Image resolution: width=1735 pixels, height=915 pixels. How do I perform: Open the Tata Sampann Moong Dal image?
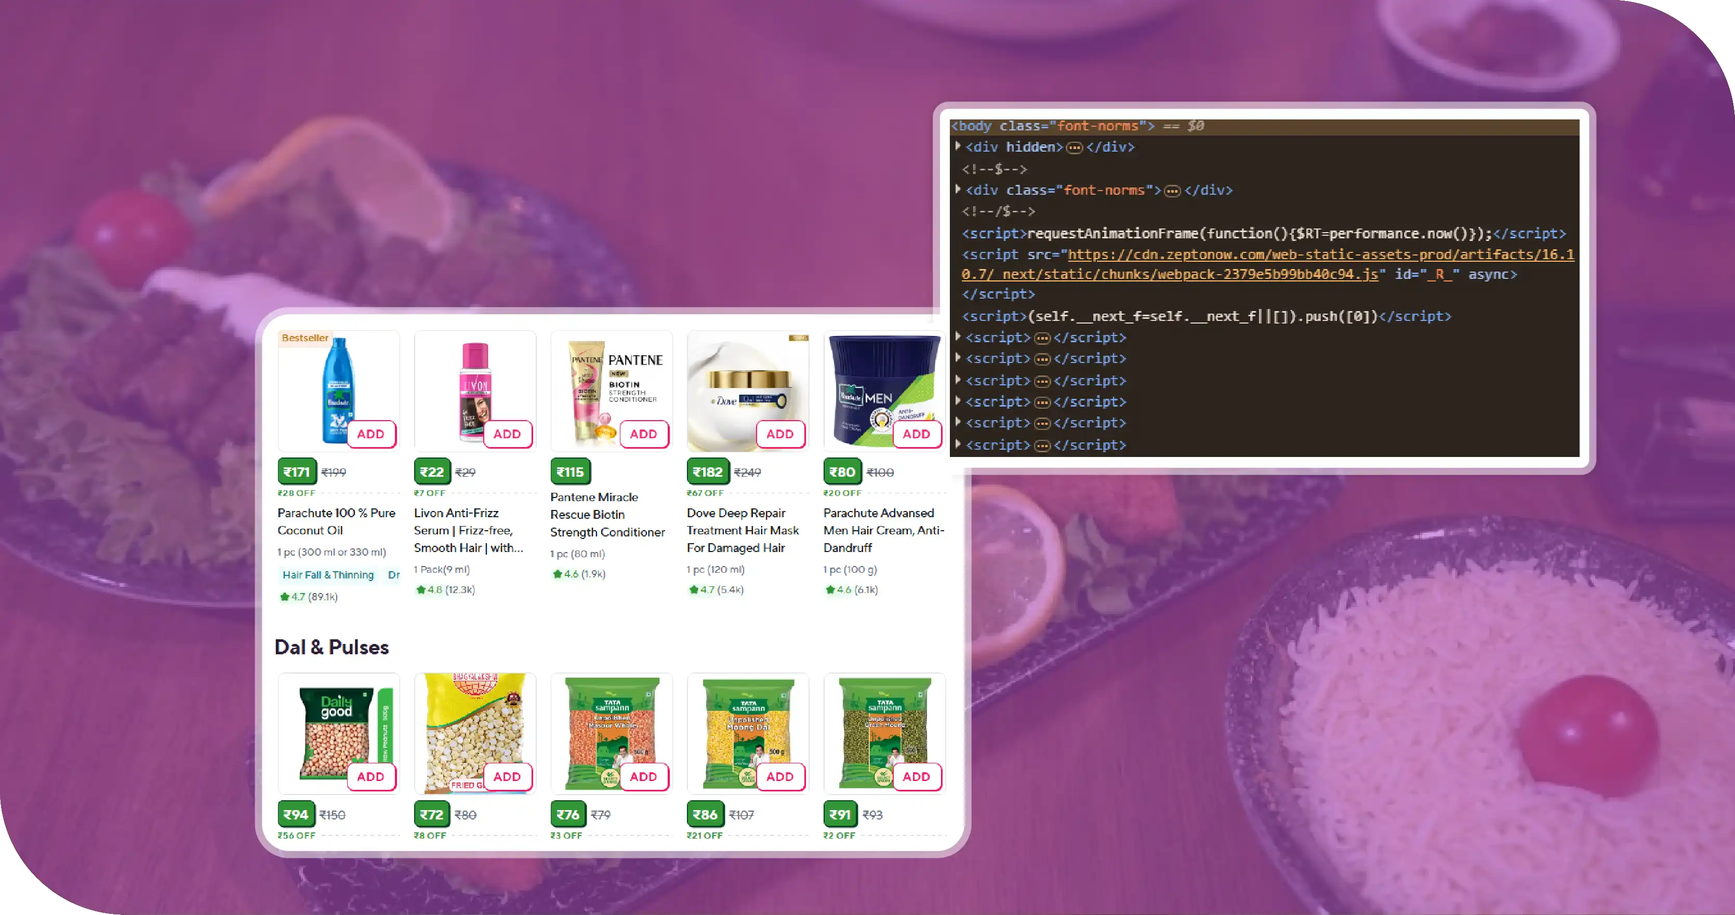(748, 734)
